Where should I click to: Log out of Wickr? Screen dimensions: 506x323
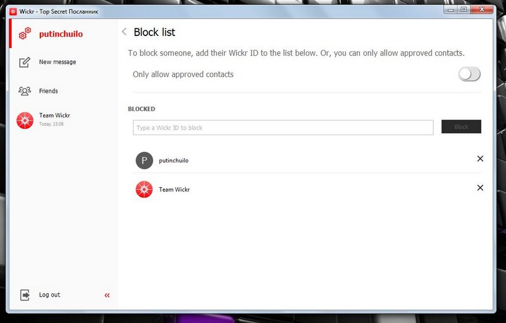[49, 295]
